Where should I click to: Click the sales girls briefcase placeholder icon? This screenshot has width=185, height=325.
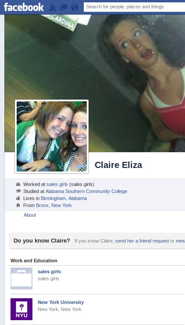point(21,279)
